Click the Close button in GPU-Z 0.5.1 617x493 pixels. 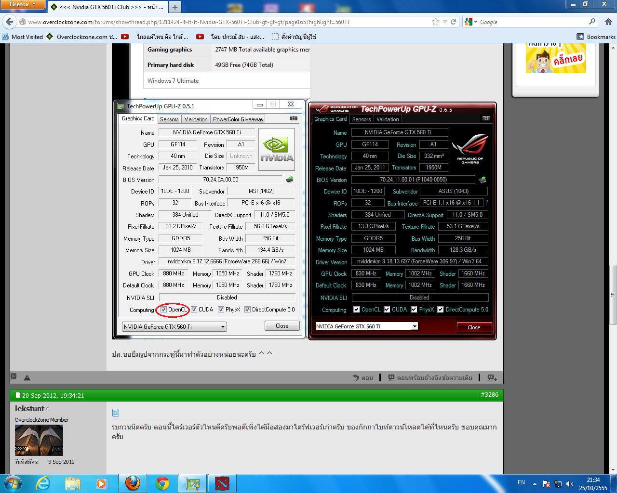pos(282,326)
